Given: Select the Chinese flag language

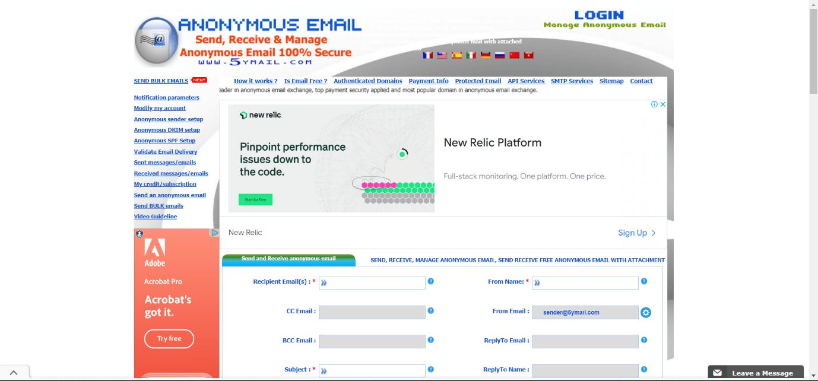Looking at the screenshot, I should click(x=515, y=55).
